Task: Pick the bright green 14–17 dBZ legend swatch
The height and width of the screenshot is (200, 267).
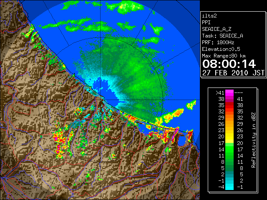Action: pos(229,149)
